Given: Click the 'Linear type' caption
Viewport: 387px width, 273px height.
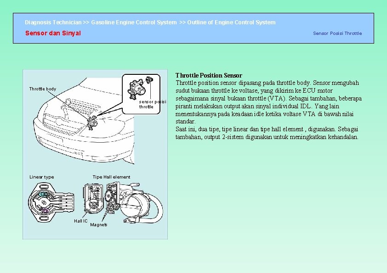Looking at the screenshot, I should click(41, 177).
